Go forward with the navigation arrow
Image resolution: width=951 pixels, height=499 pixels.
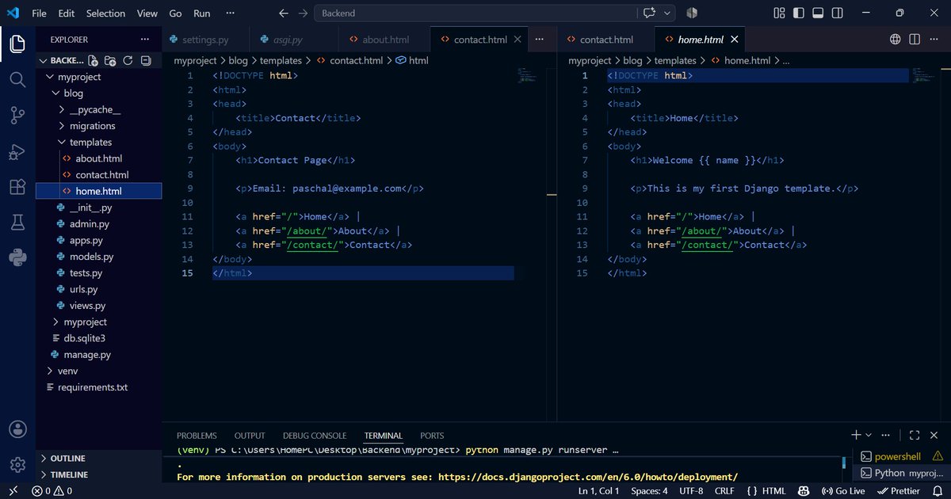point(303,13)
